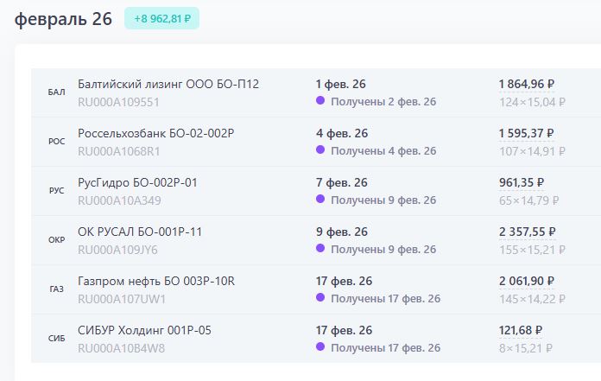601x381 pixels.
Task: Click the amount 961,35 ₽
Action: 522,183
